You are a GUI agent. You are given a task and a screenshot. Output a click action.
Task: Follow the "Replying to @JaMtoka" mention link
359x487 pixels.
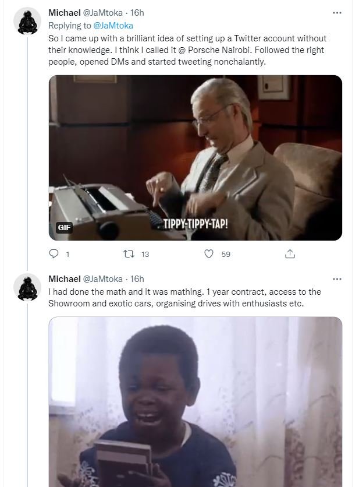[x=113, y=25]
